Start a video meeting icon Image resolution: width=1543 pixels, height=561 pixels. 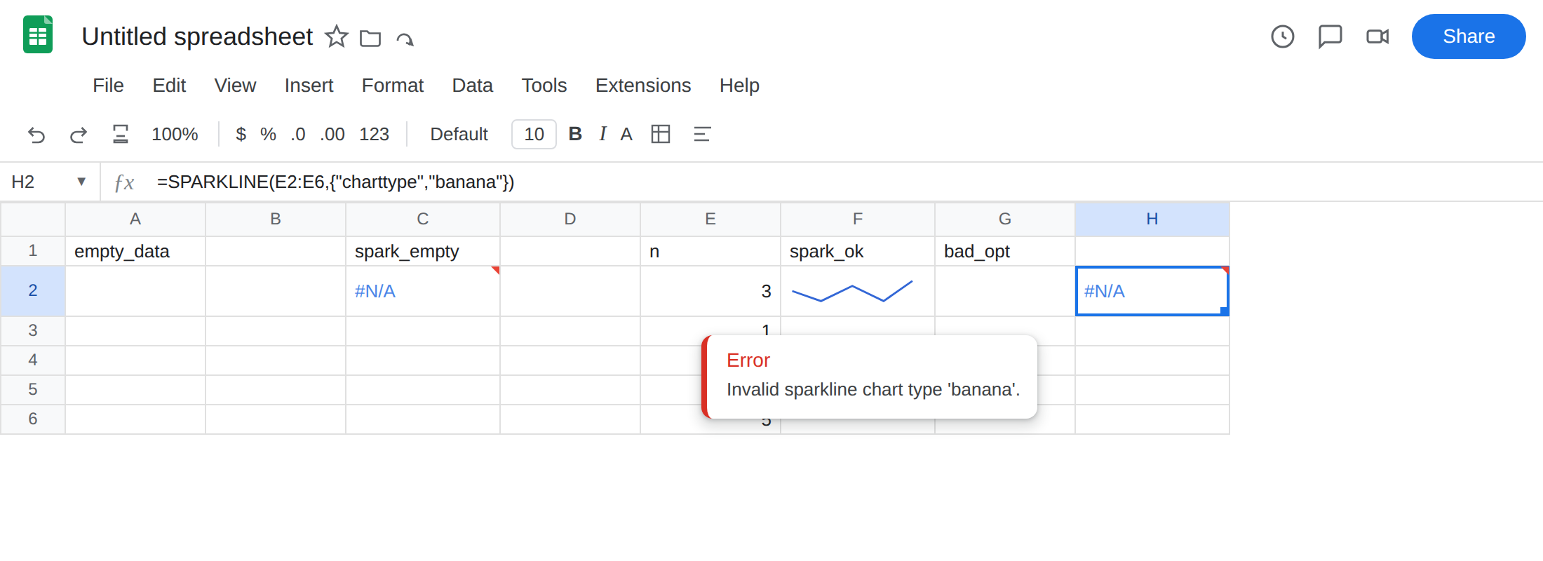(1377, 36)
